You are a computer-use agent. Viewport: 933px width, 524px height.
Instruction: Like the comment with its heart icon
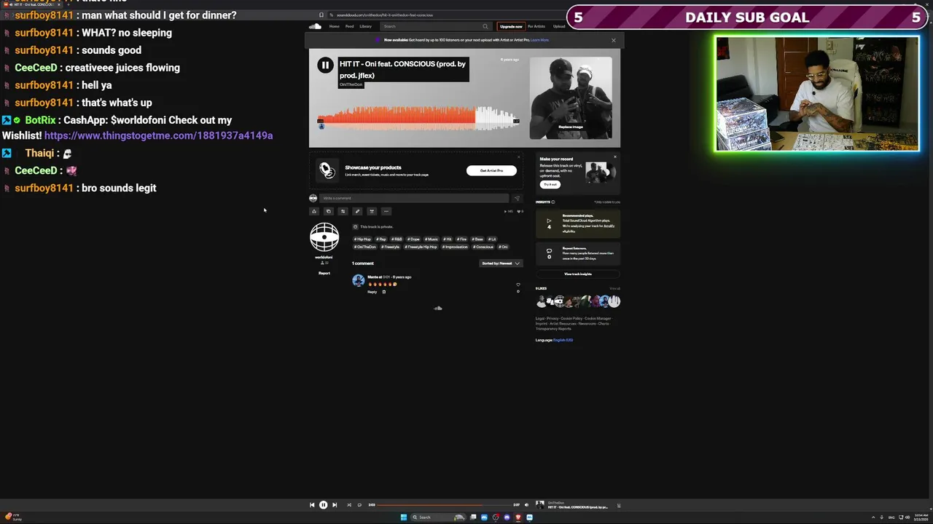click(x=518, y=285)
